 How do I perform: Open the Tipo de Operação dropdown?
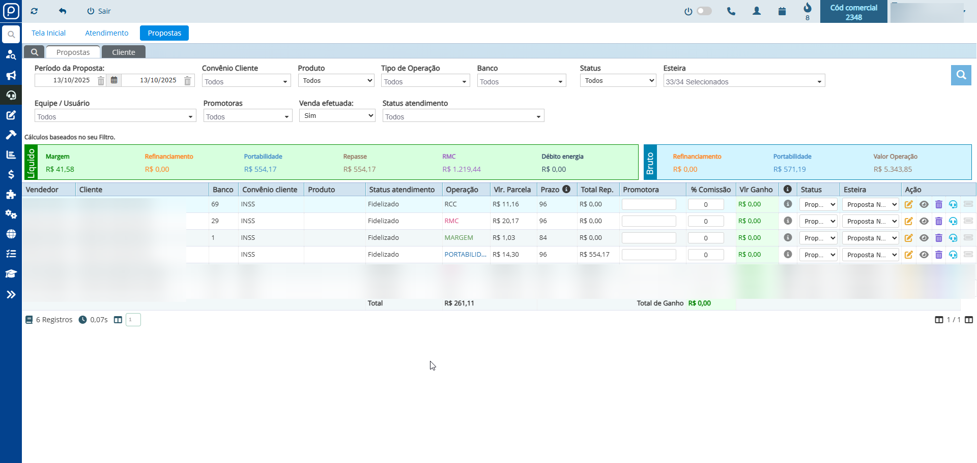point(425,81)
